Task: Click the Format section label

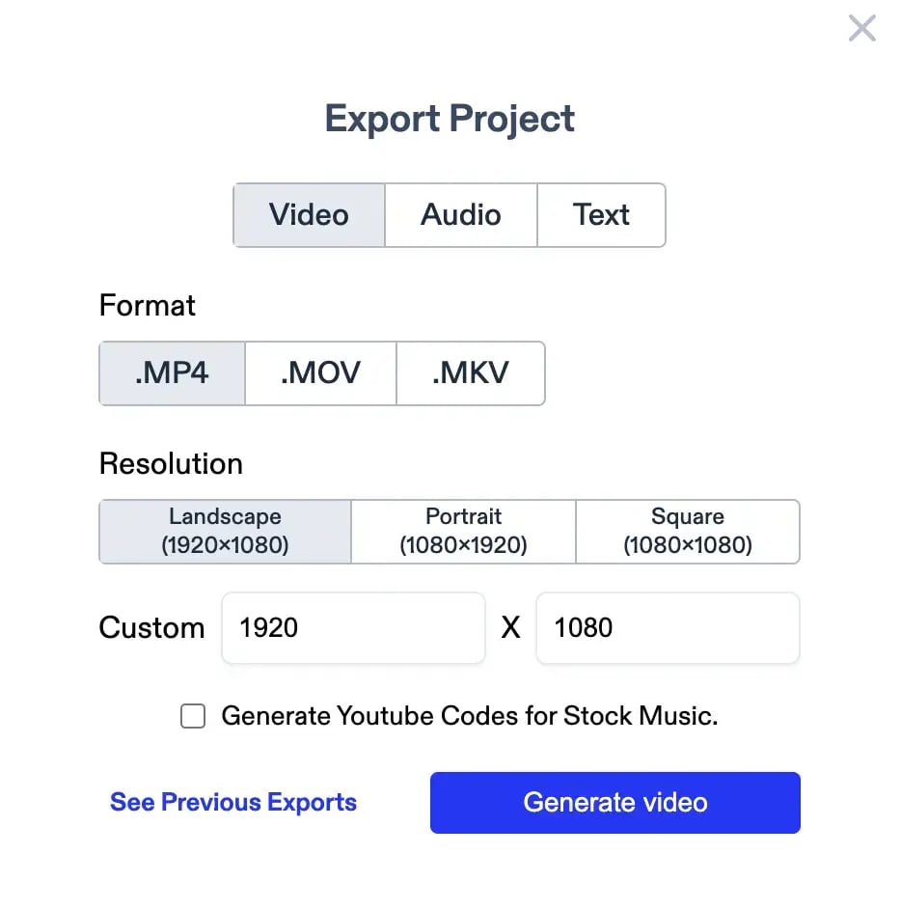Action: 148,306
